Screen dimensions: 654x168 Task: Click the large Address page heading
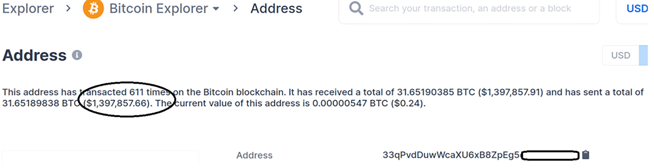pos(35,55)
